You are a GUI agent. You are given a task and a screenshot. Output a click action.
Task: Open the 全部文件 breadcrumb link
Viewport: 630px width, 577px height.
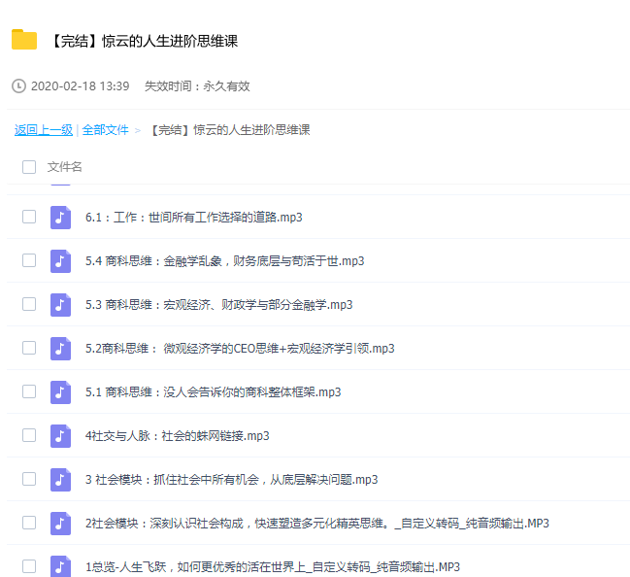(x=105, y=130)
